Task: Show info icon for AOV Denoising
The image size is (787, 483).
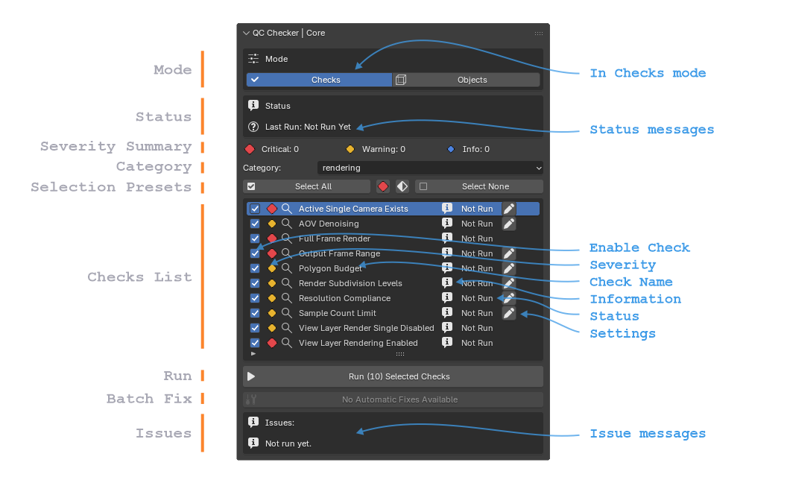Action: click(x=446, y=223)
